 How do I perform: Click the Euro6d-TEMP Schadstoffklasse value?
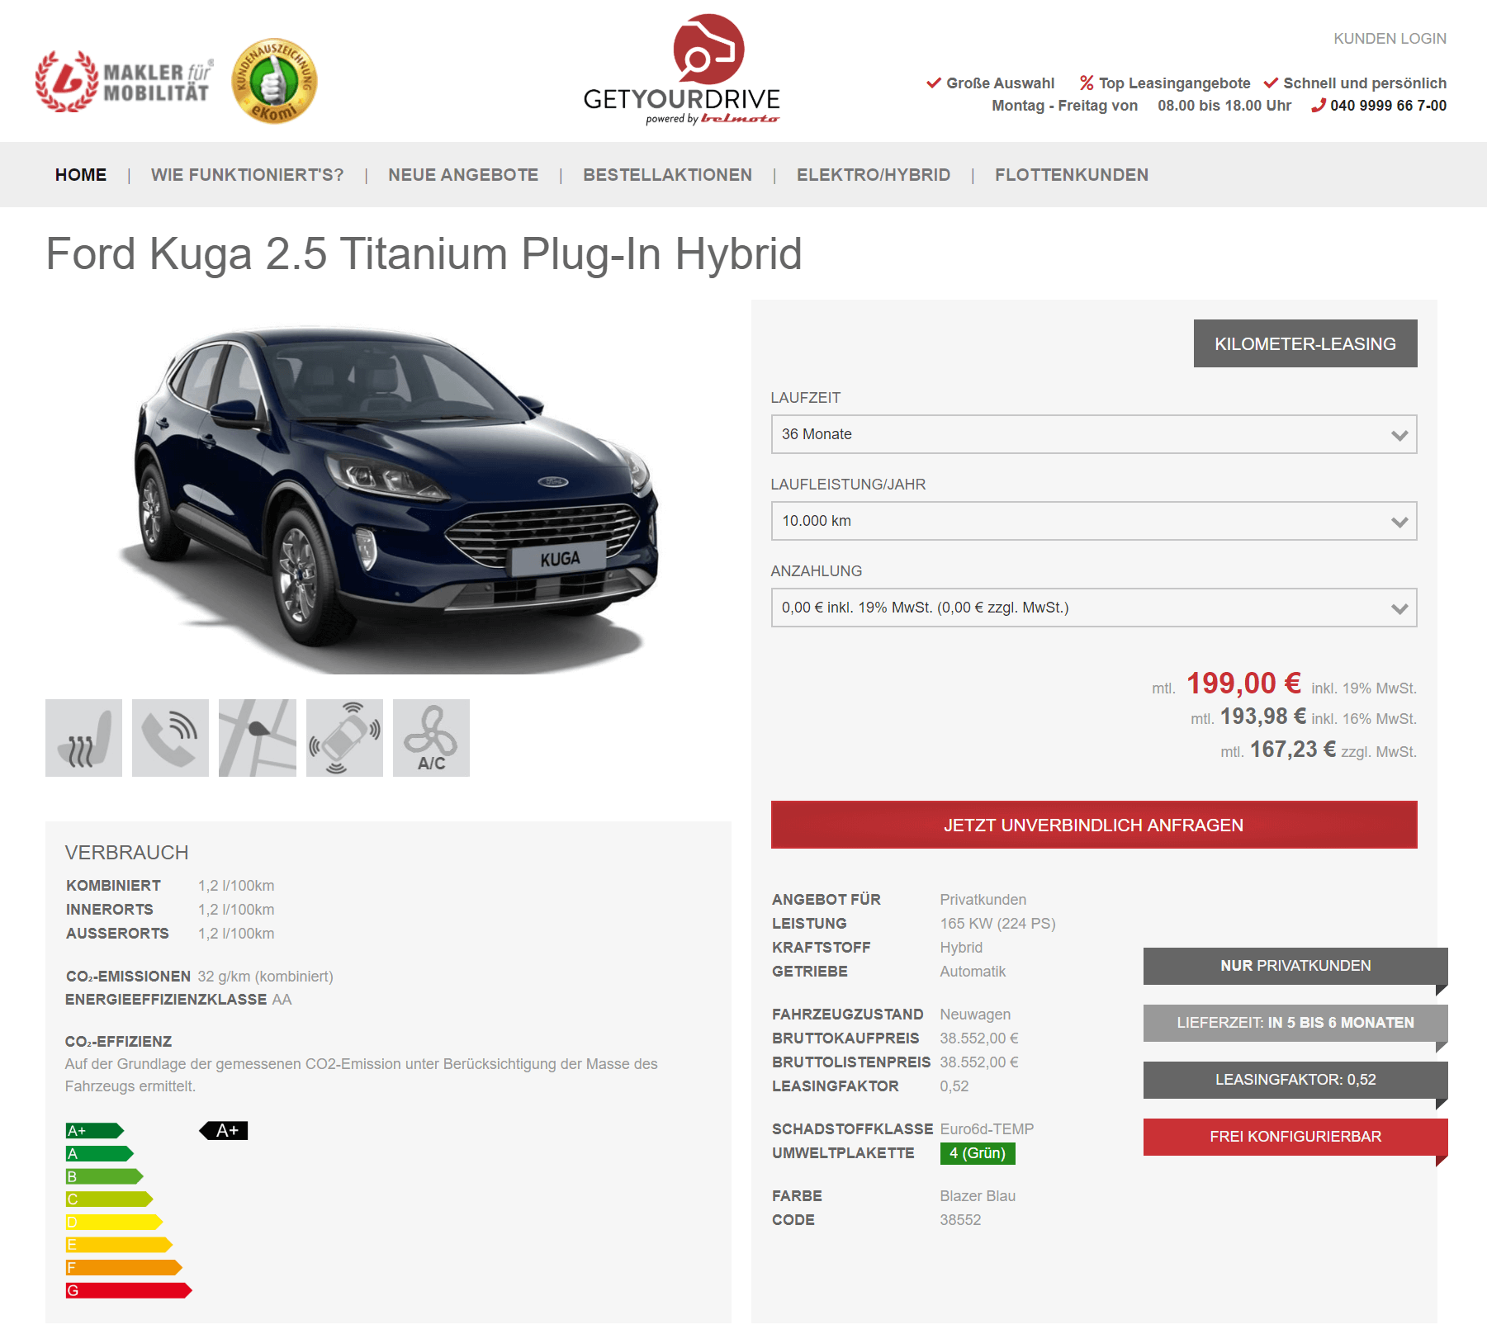[x=987, y=1129]
